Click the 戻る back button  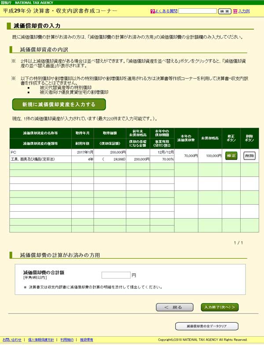[175, 307]
